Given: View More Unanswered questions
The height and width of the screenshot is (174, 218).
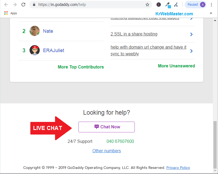Looking at the screenshot, I should pyautogui.click(x=176, y=66).
